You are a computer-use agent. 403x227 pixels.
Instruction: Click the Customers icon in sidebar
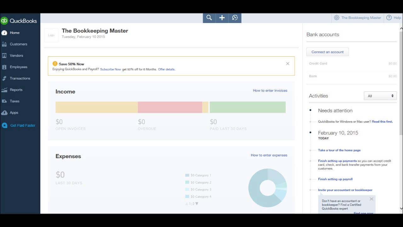(x=4, y=44)
